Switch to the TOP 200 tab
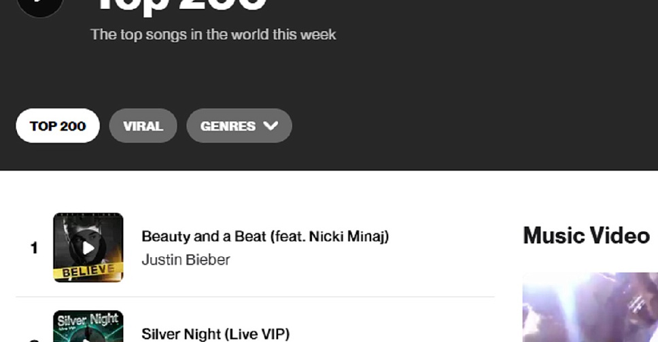This screenshot has height=342, width=658. [x=58, y=126]
